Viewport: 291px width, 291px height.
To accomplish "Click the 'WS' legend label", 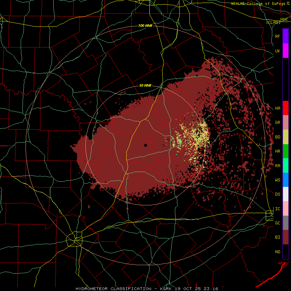I will [277, 180].
